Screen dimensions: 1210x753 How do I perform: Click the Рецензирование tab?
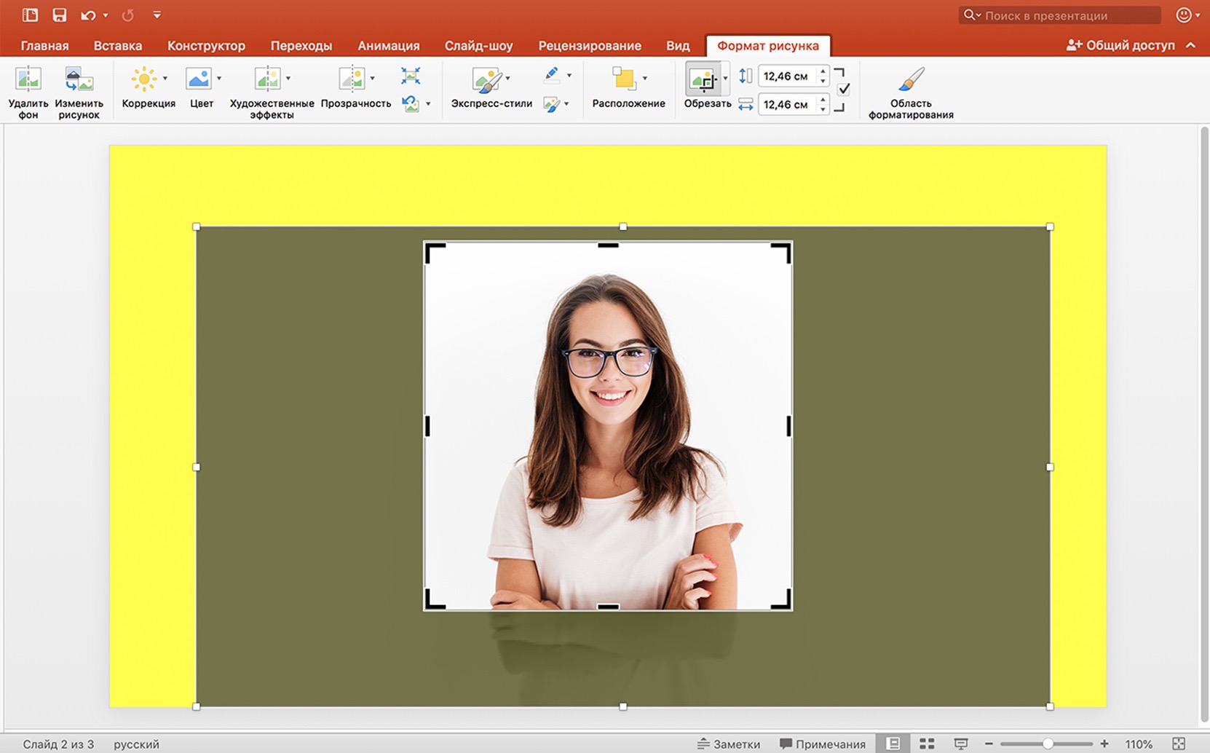coord(590,45)
